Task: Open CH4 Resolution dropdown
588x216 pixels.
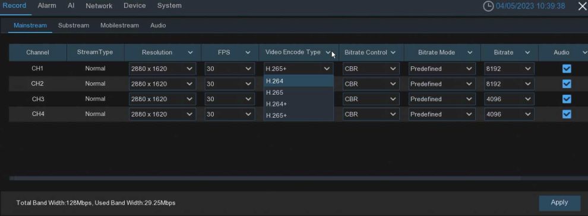Action: coord(162,114)
